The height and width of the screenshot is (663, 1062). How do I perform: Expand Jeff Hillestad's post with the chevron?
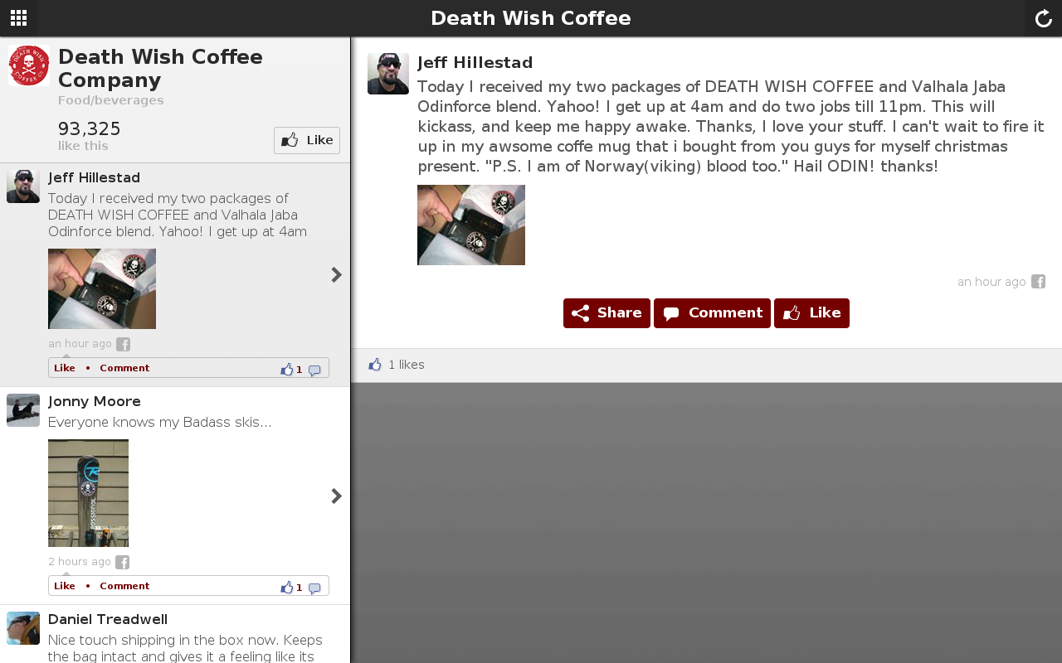coord(336,274)
